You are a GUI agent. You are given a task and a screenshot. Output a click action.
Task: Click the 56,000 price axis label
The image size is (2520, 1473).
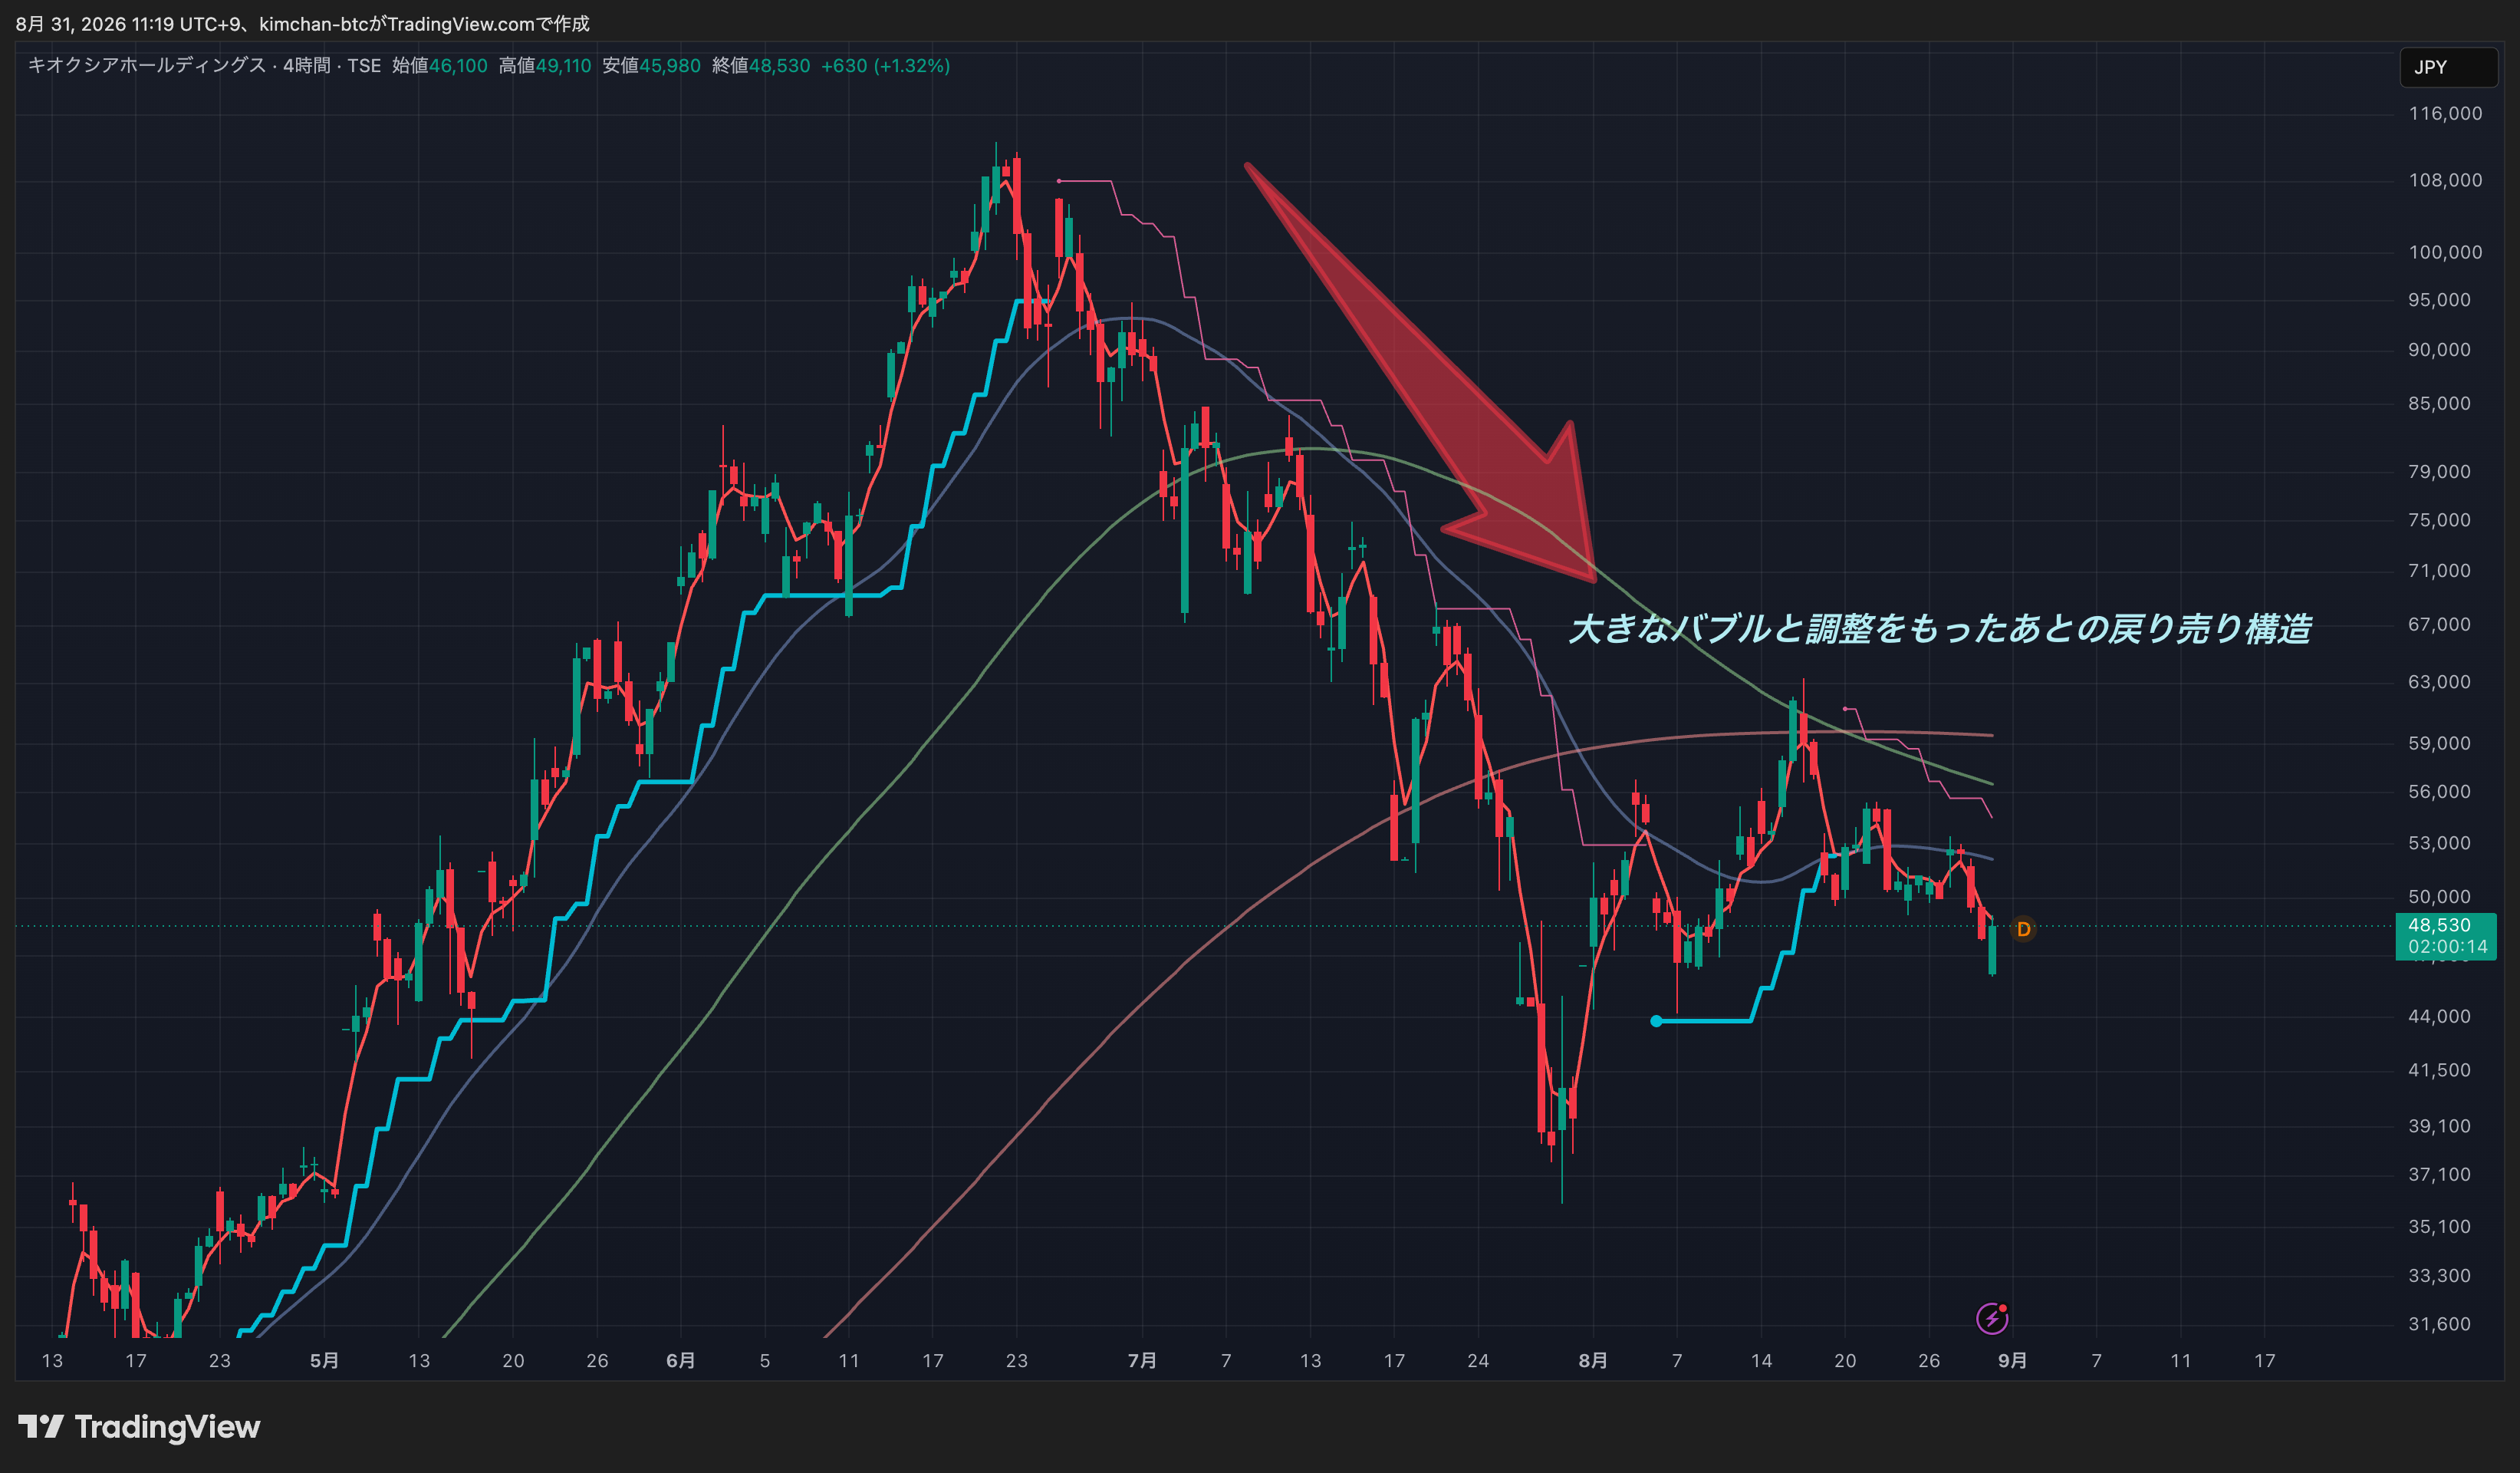2439,793
